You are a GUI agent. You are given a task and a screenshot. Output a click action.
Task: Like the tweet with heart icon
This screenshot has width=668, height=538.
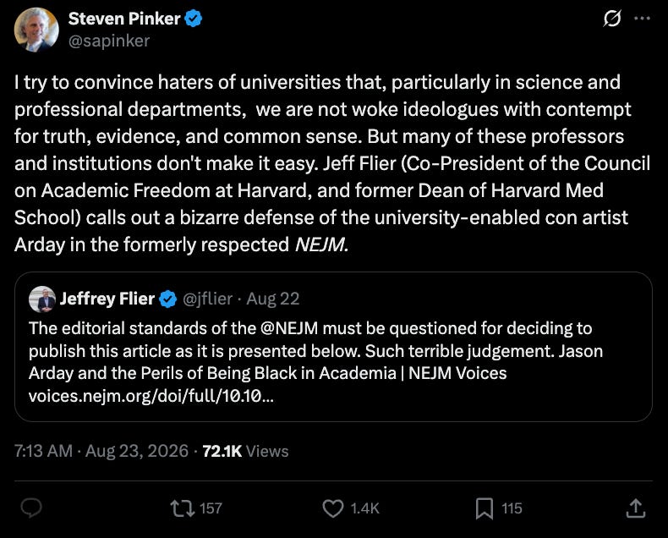coord(332,508)
